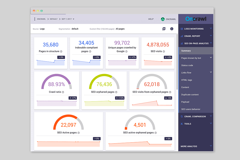This screenshot has width=240, height=160.
Task: Go to ONCRAWL breadcrumb root
Action: [x=41, y=19]
